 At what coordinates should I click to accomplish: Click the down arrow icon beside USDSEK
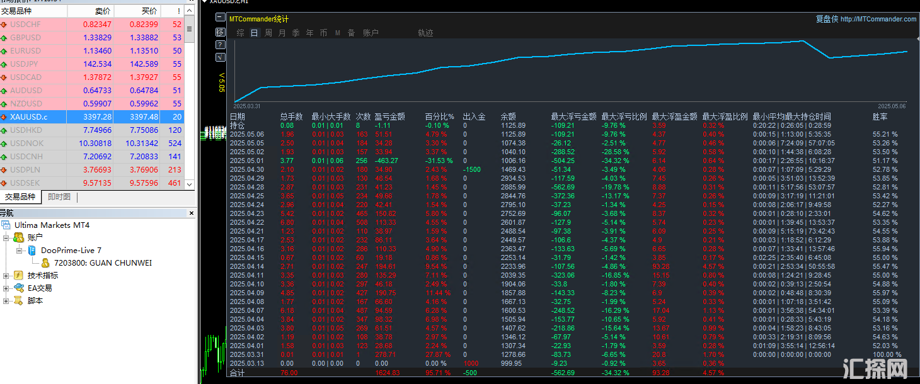point(4,183)
